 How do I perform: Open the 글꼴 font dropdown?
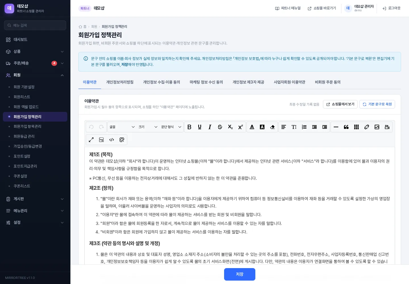[122, 127]
